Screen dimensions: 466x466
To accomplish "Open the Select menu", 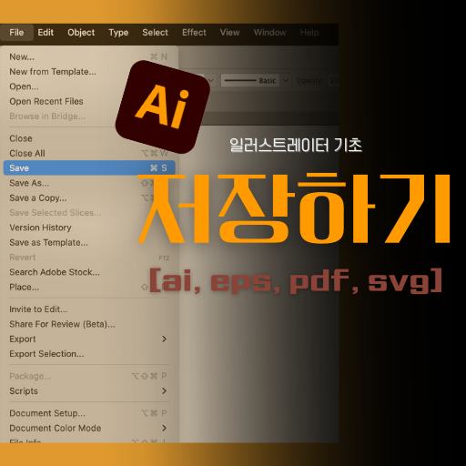I will pyautogui.click(x=155, y=33).
